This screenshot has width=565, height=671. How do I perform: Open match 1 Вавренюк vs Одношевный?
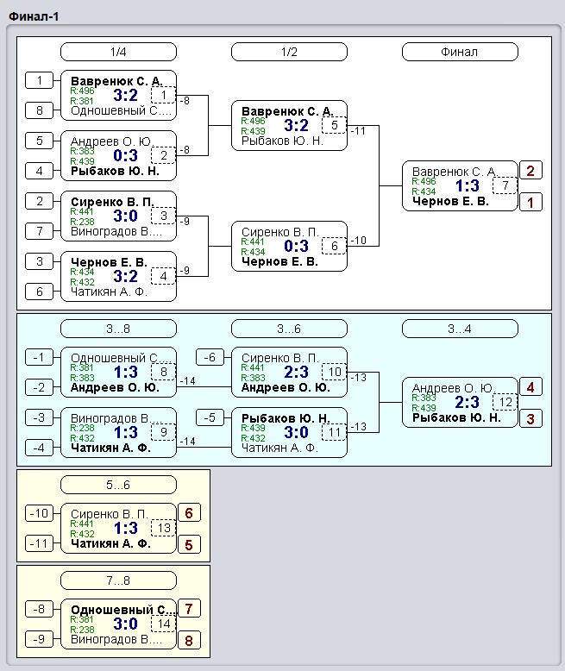[x=118, y=96]
